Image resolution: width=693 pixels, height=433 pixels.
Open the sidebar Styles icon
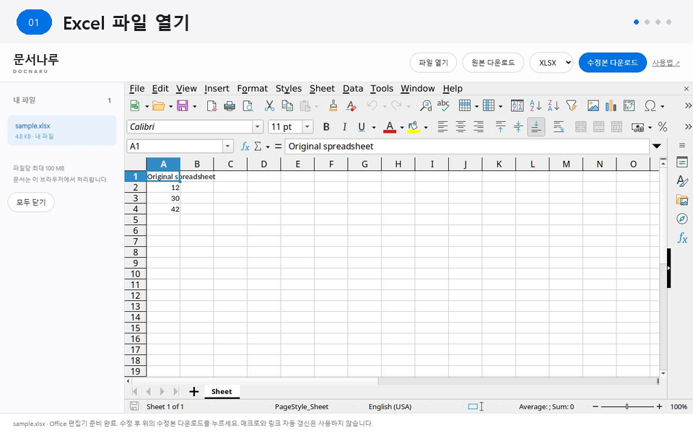[682, 180]
